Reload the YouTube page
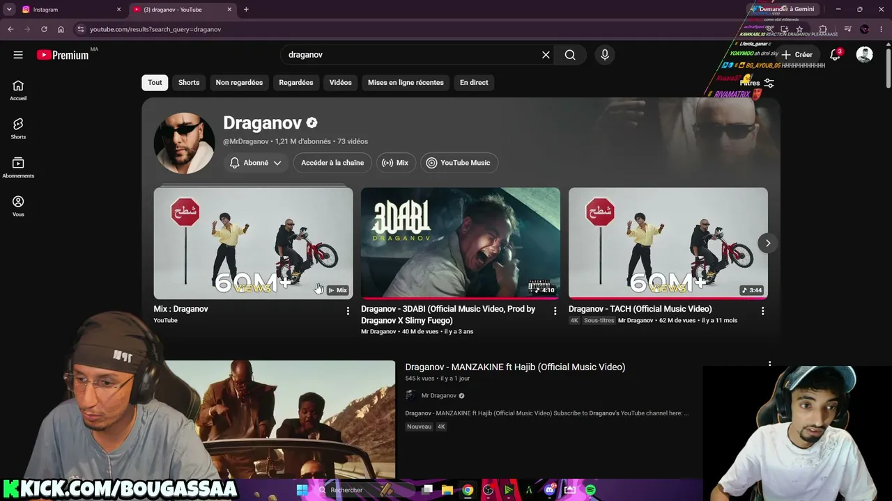Image resolution: width=892 pixels, height=501 pixels. click(x=44, y=29)
